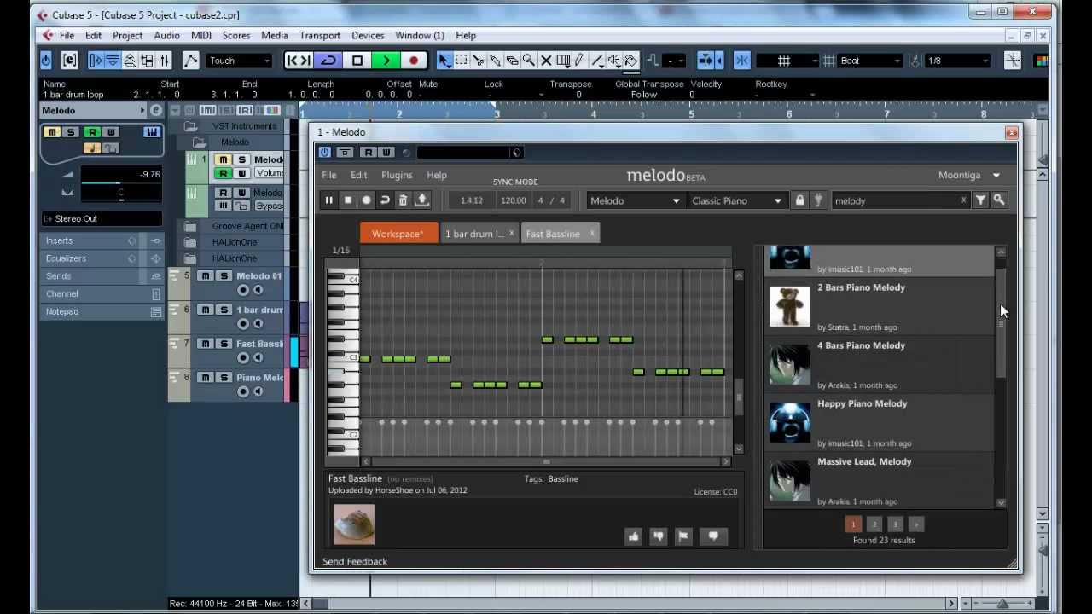This screenshot has width=1092, height=614.
Task: Select the 2 Bars Piano Melody result
Action: click(879, 307)
